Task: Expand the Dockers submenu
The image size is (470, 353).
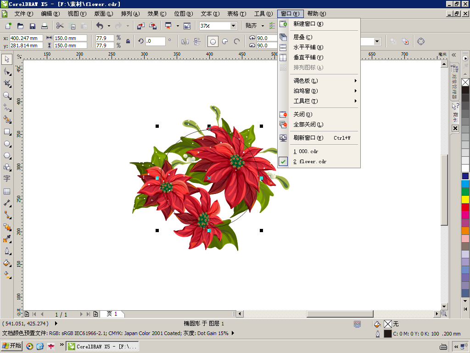Action: point(319,91)
